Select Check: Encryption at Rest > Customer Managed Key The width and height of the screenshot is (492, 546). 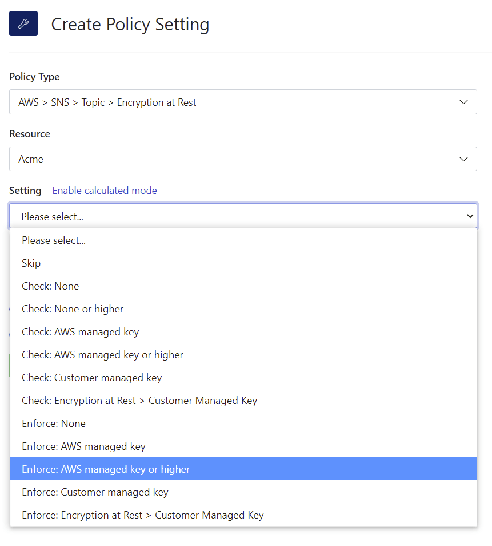tap(243, 401)
